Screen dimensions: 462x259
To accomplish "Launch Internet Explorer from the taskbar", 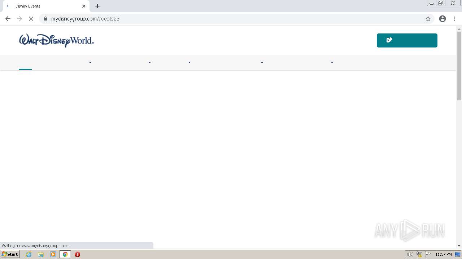I will coord(29,254).
